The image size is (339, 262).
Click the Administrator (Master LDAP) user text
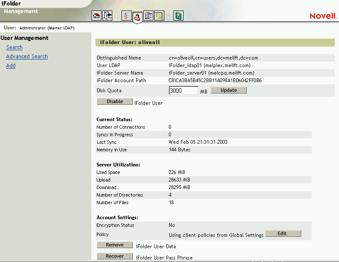47,28
